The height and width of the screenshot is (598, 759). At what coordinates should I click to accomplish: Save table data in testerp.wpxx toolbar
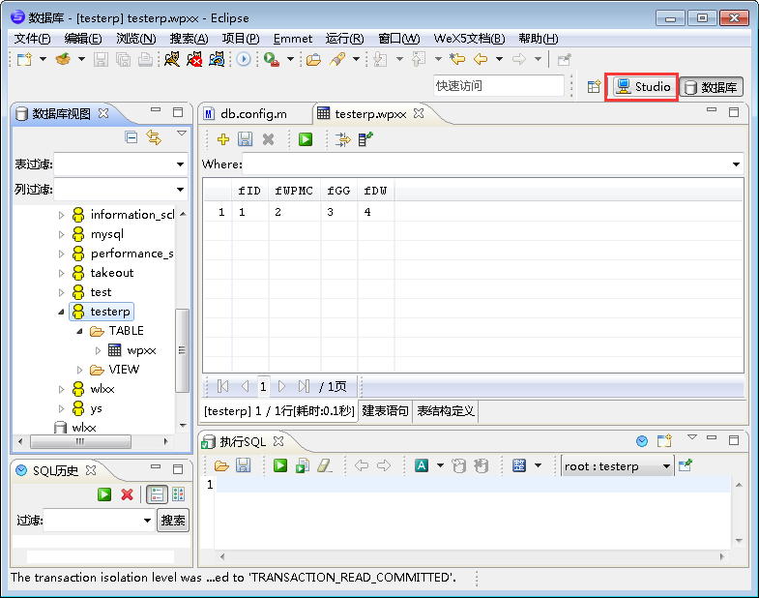[x=245, y=139]
